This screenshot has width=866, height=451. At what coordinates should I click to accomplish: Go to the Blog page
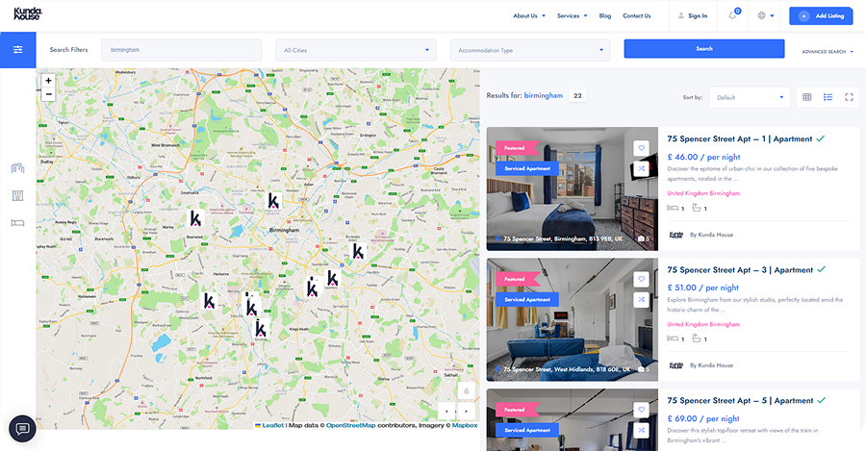pyautogui.click(x=605, y=16)
